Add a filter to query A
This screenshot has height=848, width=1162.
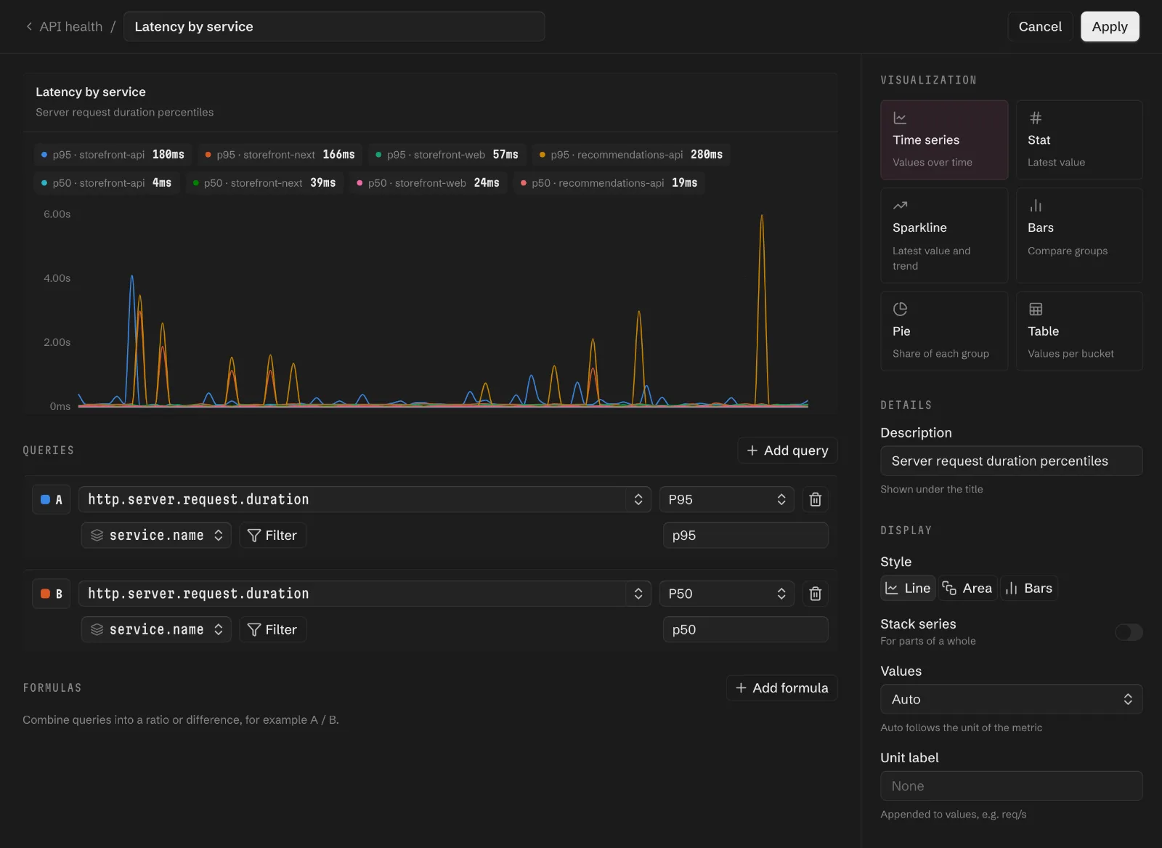[x=272, y=536]
